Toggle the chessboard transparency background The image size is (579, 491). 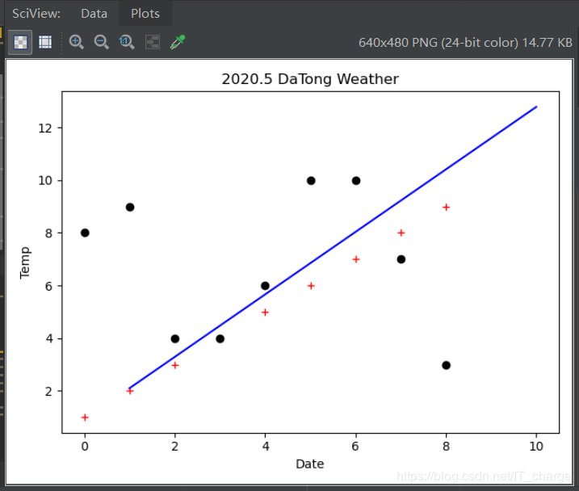pyautogui.click(x=20, y=42)
